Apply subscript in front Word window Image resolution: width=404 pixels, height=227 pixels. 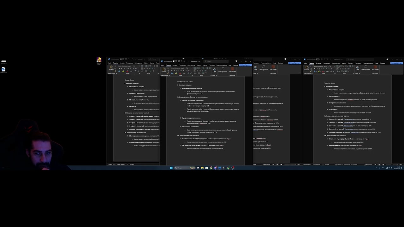click(x=184, y=71)
